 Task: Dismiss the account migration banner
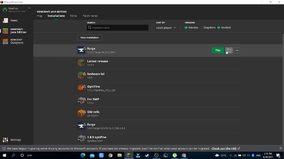click(280, 148)
